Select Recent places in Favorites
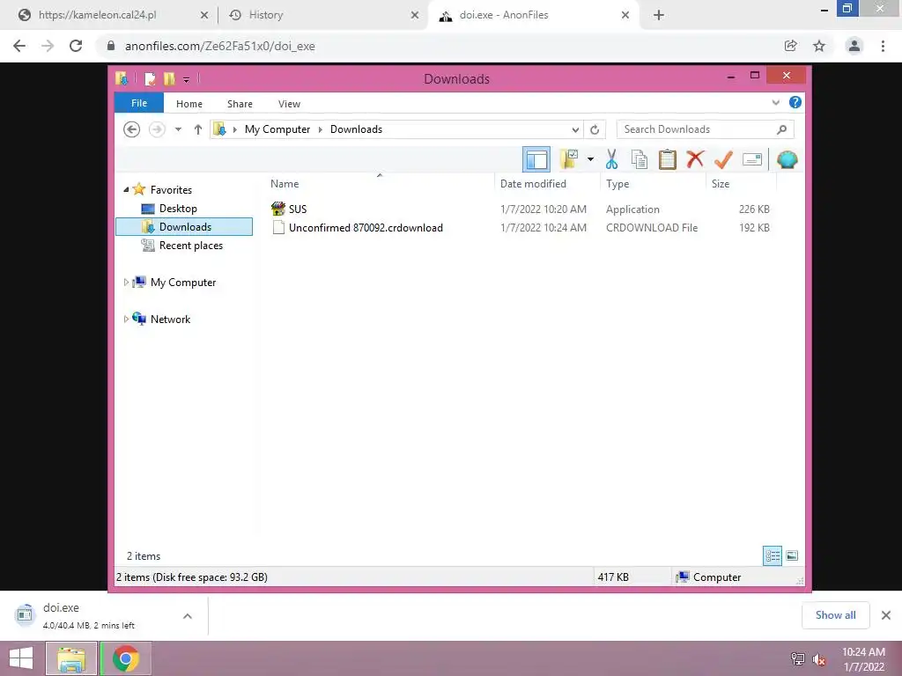Viewport: 902px width, 676px height. pos(190,246)
